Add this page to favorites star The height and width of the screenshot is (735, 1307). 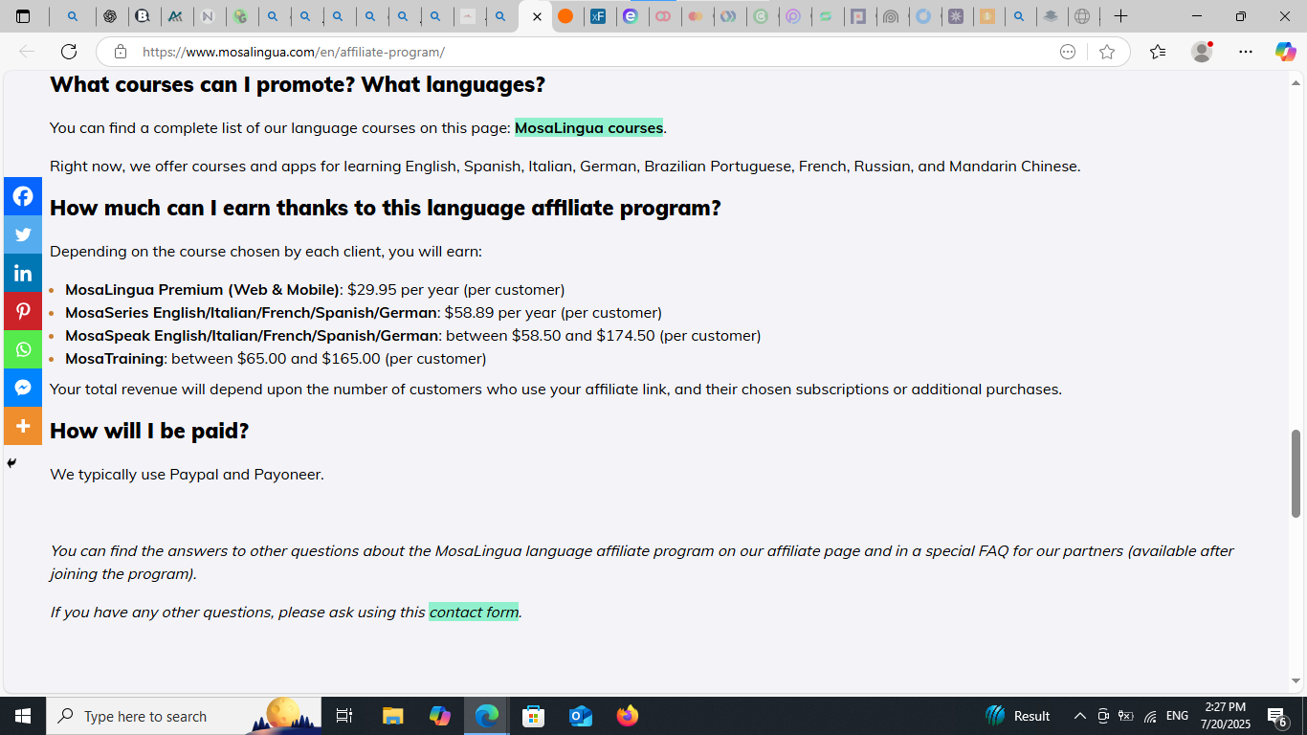point(1107,52)
